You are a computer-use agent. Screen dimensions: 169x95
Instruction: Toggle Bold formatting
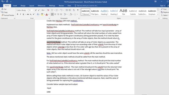click(x=17, y=14)
